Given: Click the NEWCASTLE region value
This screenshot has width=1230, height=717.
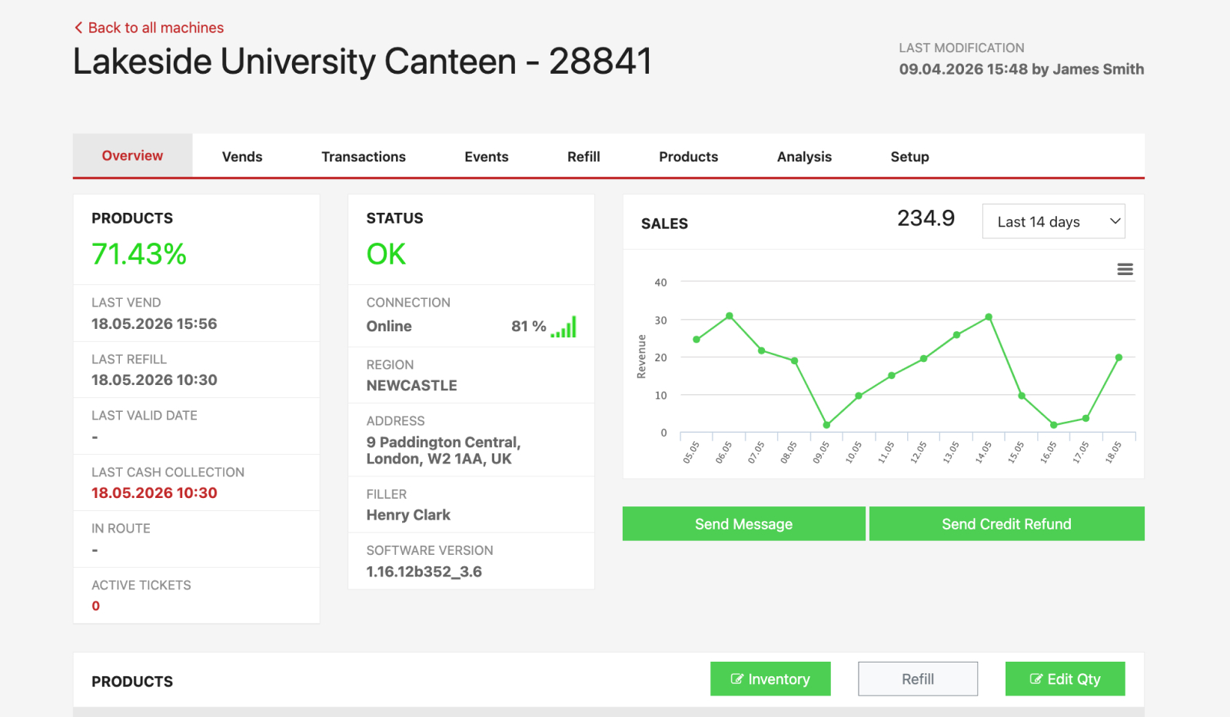Looking at the screenshot, I should pos(412,385).
